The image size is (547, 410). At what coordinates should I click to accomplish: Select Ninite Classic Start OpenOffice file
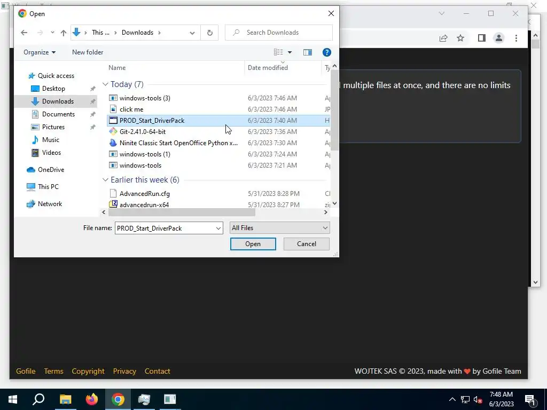point(178,143)
